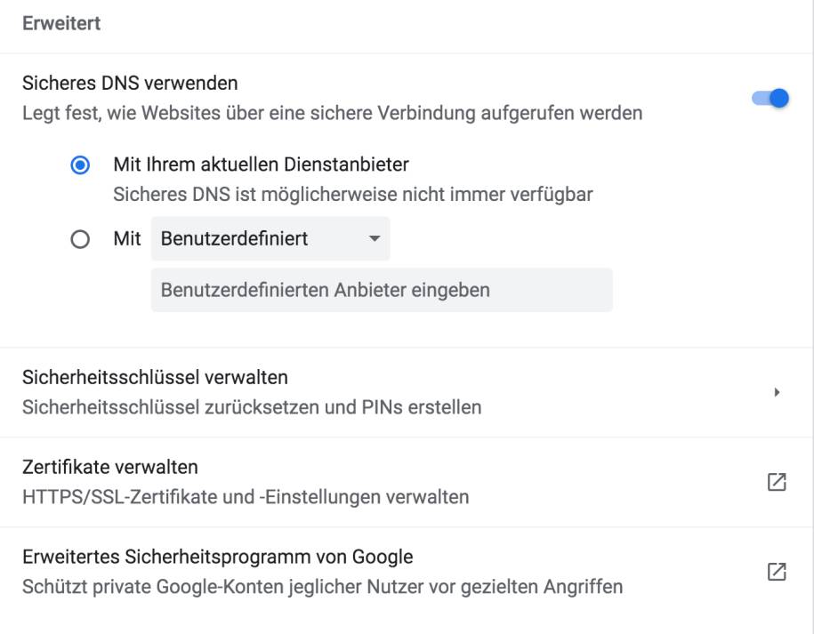Click the Sicheres DNS verwenden title text
Image resolution: width=814 pixels, height=634 pixels.
coord(130,83)
